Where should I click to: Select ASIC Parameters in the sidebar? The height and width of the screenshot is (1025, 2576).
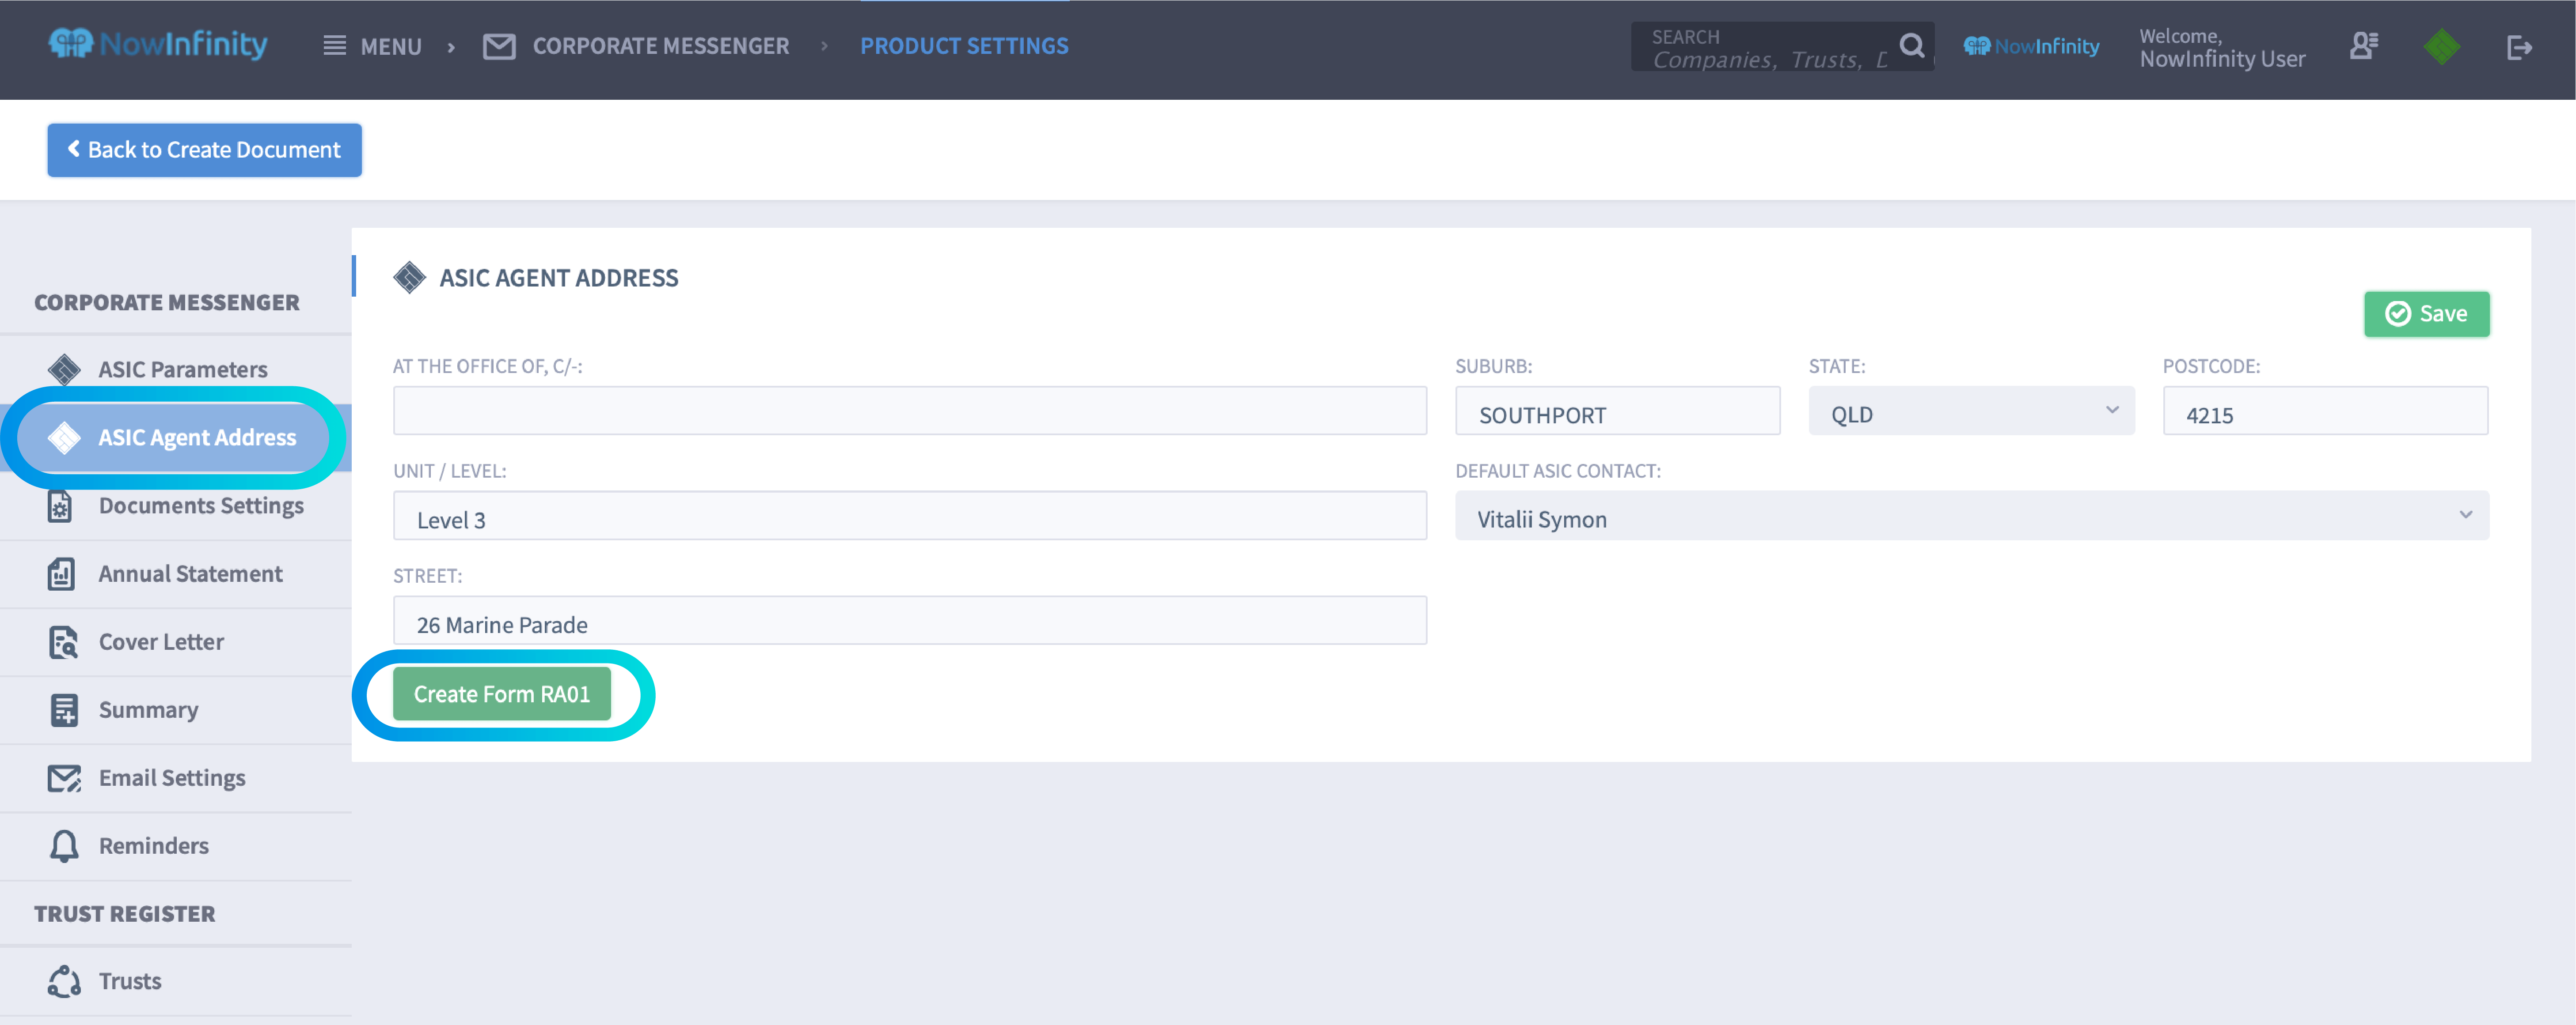point(182,369)
